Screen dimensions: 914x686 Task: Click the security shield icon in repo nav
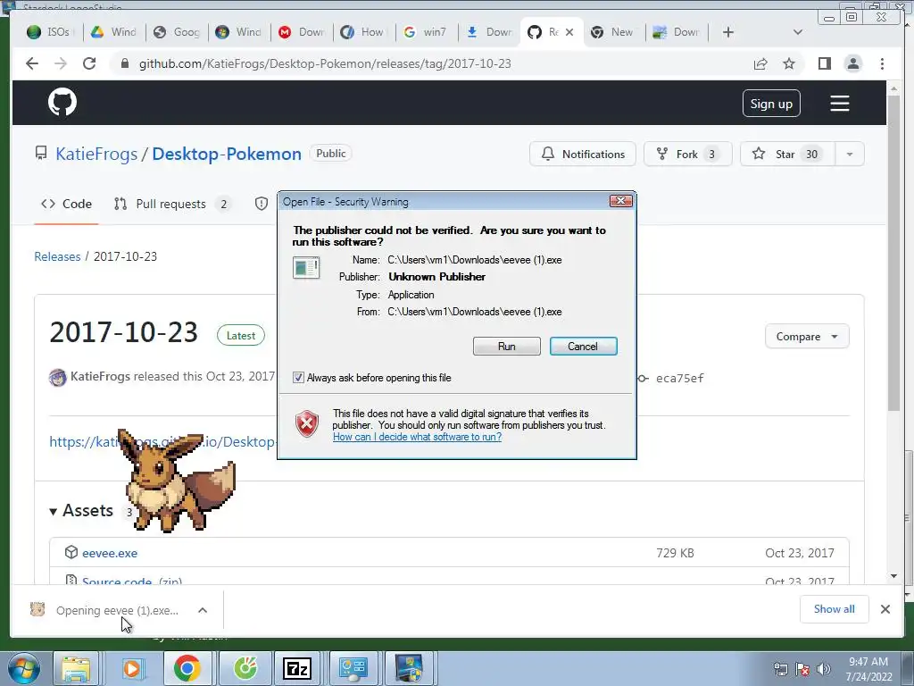(262, 204)
